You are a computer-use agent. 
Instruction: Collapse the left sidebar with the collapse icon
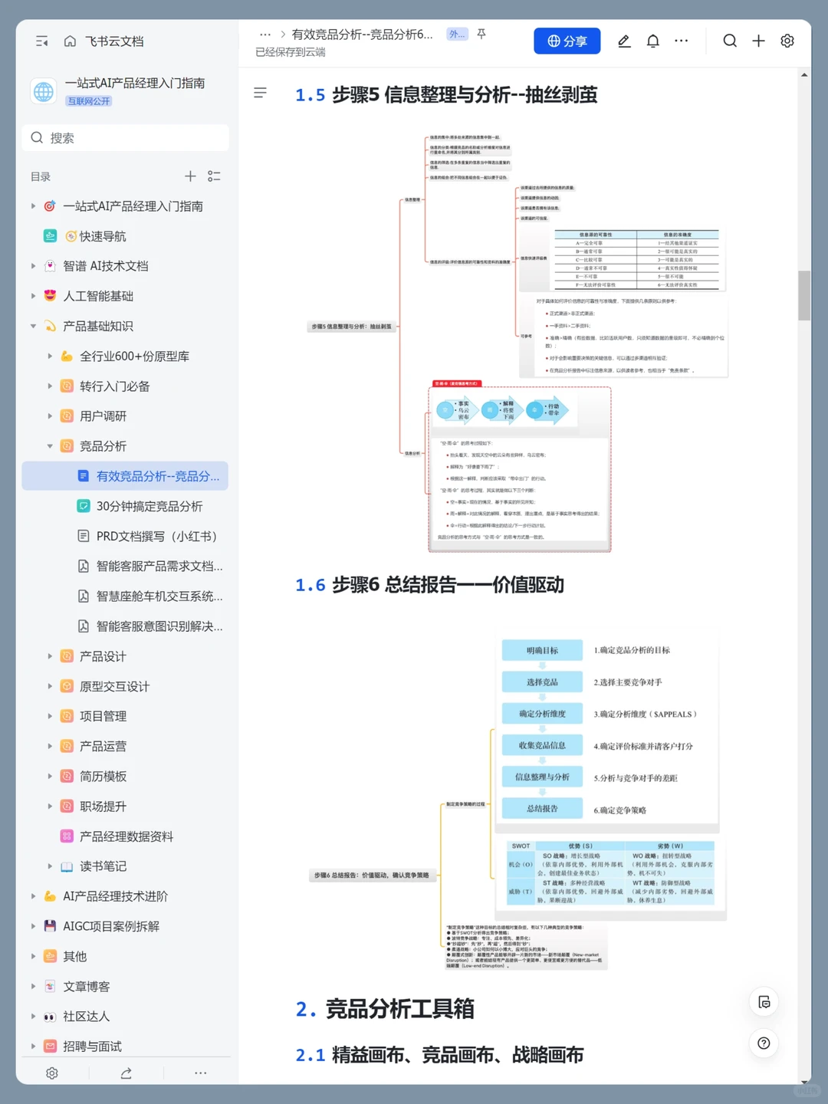41,41
